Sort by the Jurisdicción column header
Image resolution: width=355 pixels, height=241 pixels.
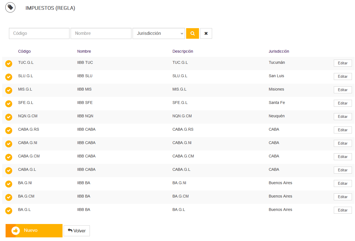[279, 51]
